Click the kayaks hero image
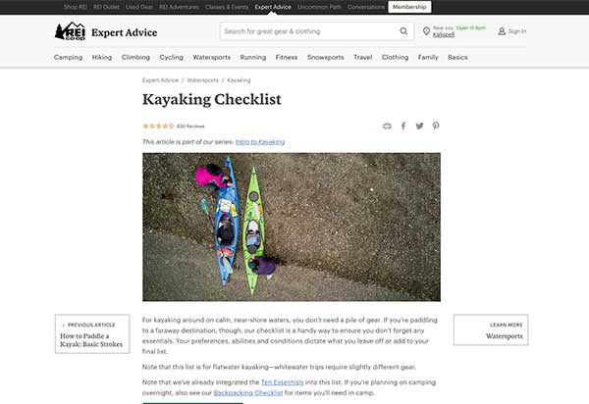This screenshot has width=589, height=404. pyautogui.click(x=292, y=227)
